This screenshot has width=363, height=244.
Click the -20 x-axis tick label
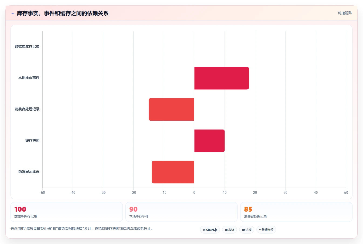pyautogui.click(x=133, y=192)
